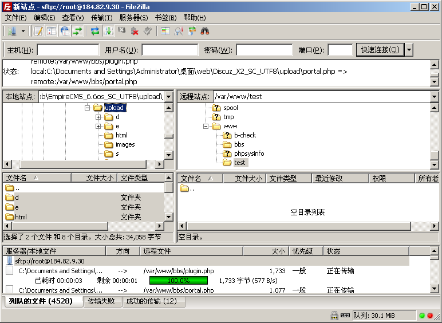Image resolution: width=442 pixels, height=323 pixels.
Task: Click the reconnect to last server icon
Action: pyautogui.click(x=148, y=31)
